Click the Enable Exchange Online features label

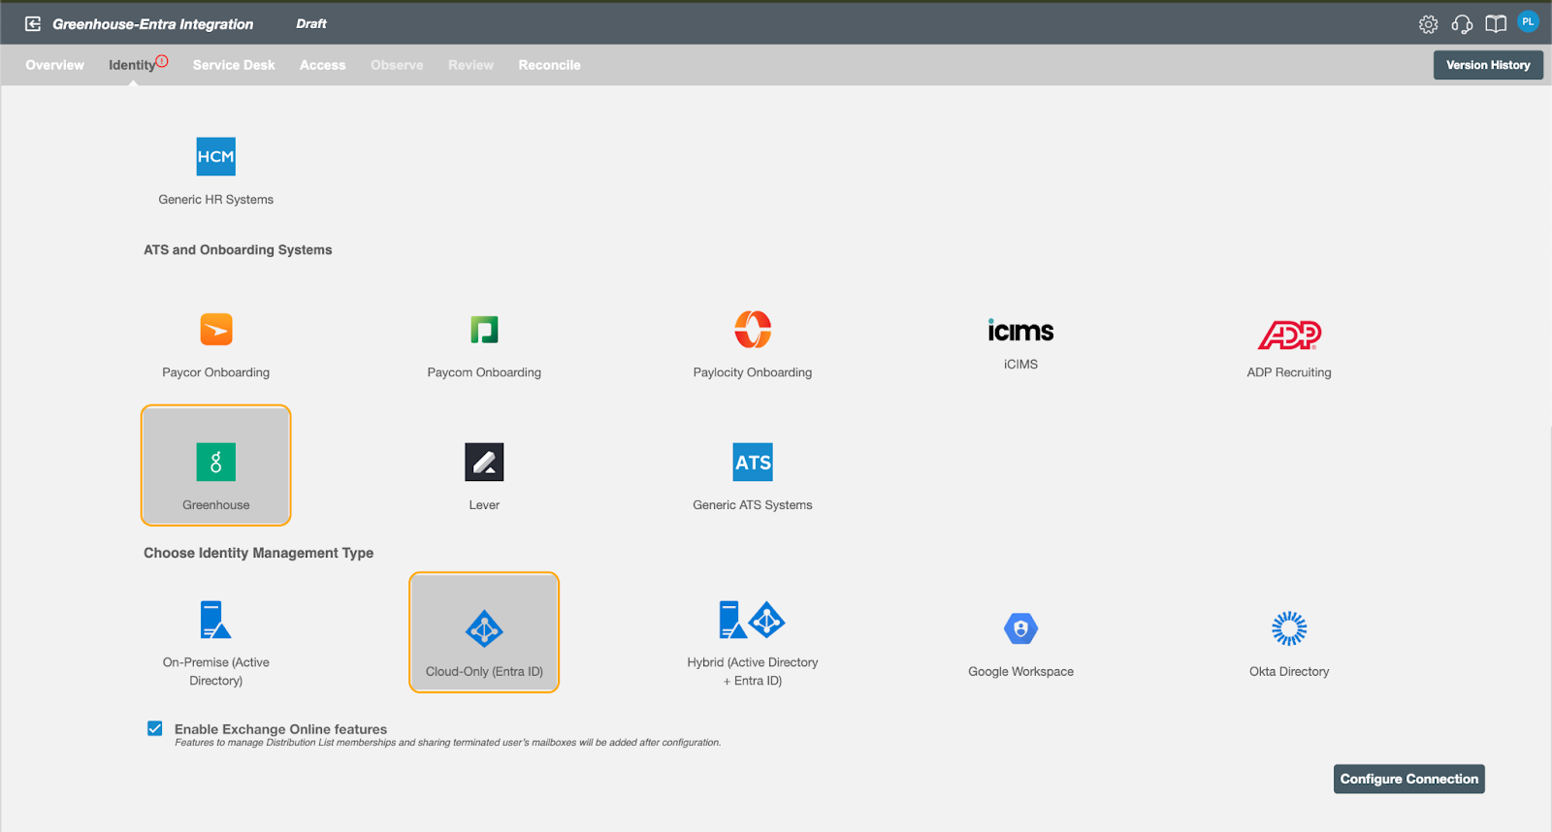(280, 728)
